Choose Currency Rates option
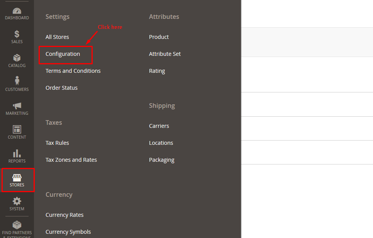The width and height of the screenshot is (373, 238). 64,215
